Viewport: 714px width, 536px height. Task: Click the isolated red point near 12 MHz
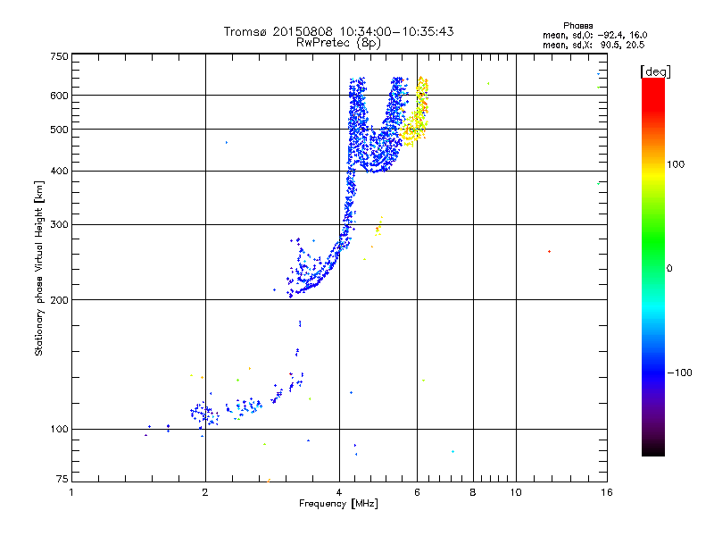click(x=549, y=252)
